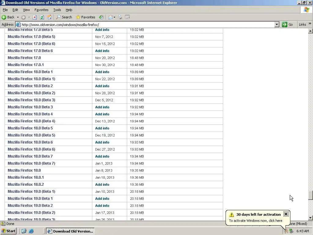Open Mozilla Firefox 18.0 (Beta 7) link
This screenshot has width=313, height=235.
pyautogui.click(x=31, y=163)
